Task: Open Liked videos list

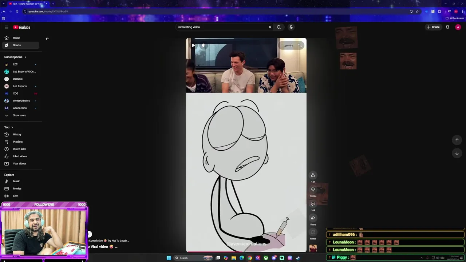Action: click(21, 156)
